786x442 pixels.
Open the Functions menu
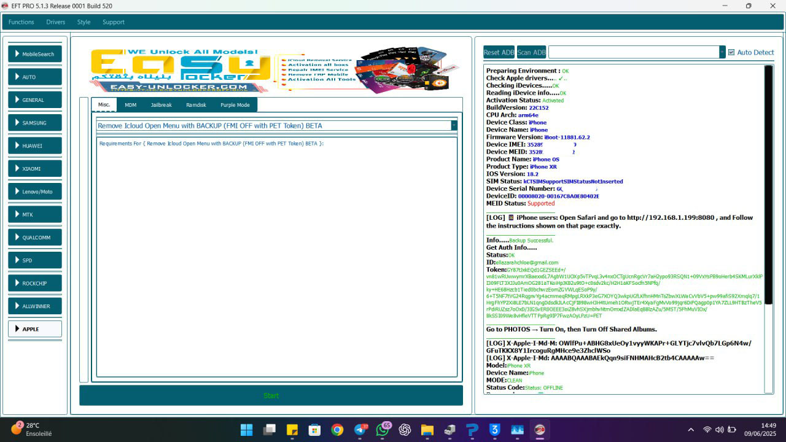coord(21,22)
